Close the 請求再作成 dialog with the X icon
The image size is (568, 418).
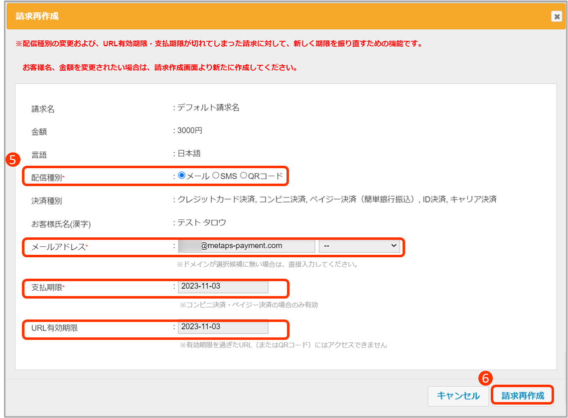click(x=556, y=16)
